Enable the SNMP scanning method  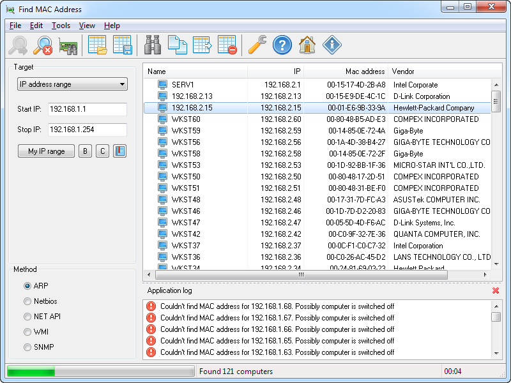coord(27,347)
